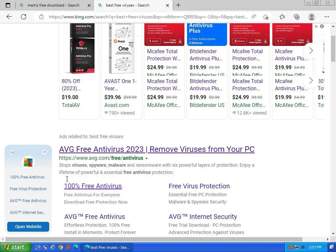Open Settings and more ellipsis menu
The width and height of the screenshot is (336, 252).
326,17
